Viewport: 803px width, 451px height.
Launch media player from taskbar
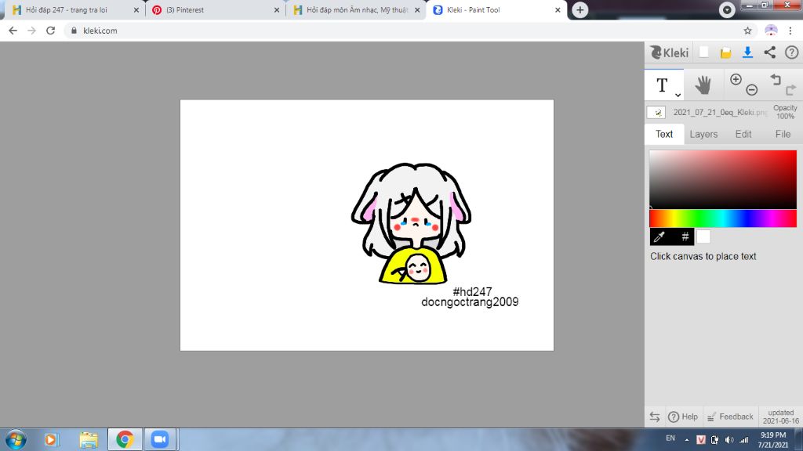click(51, 440)
